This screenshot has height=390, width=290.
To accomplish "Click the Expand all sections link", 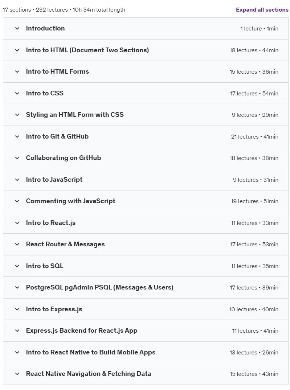I will pos(262,10).
